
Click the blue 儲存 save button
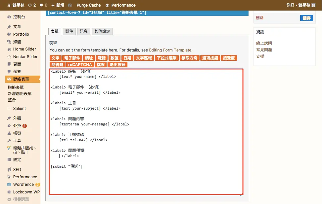click(x=306, y=18)
